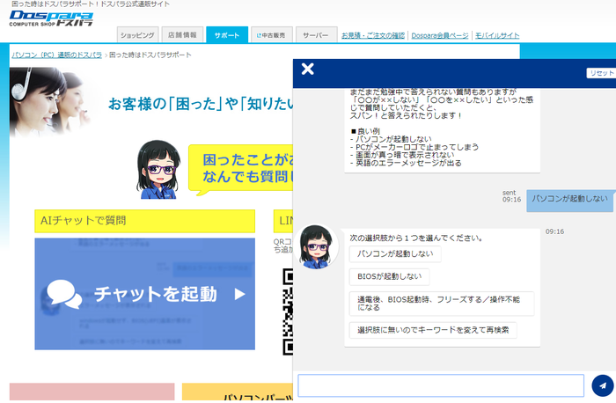Focus the chat message input field
The image size is (616, 403).
point(441,385)
